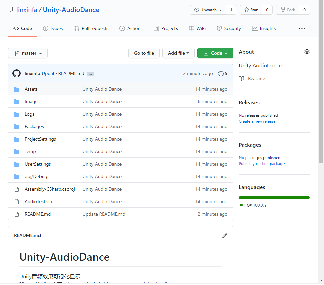Open the Pull requests tab
Screen dimensions: 324x285
pos(91,28)
